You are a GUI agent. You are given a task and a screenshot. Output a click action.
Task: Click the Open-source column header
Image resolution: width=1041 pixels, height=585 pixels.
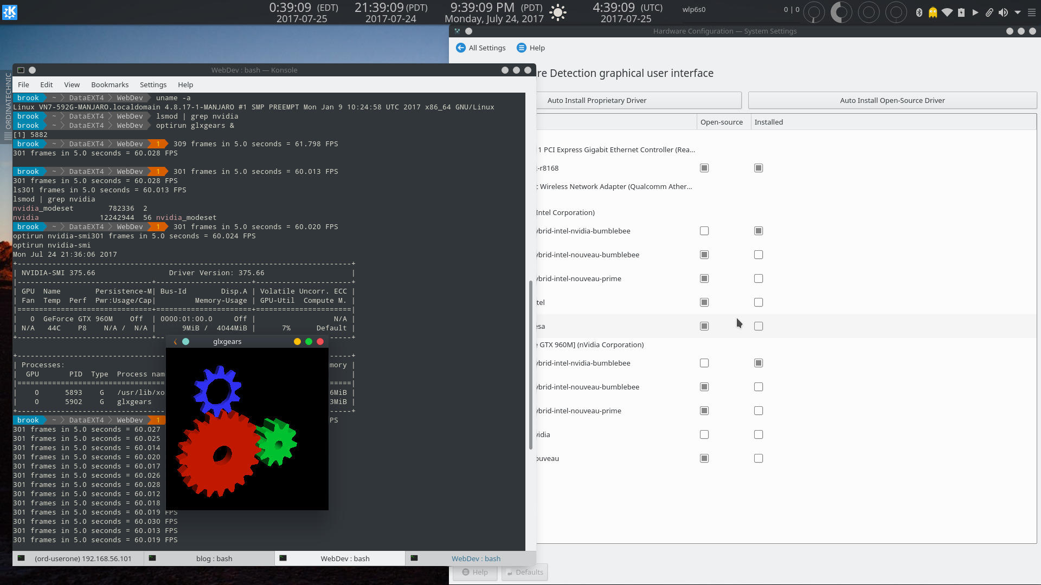723,122
